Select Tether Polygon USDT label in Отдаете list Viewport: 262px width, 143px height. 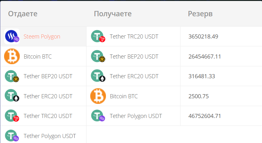pos(50,136)
